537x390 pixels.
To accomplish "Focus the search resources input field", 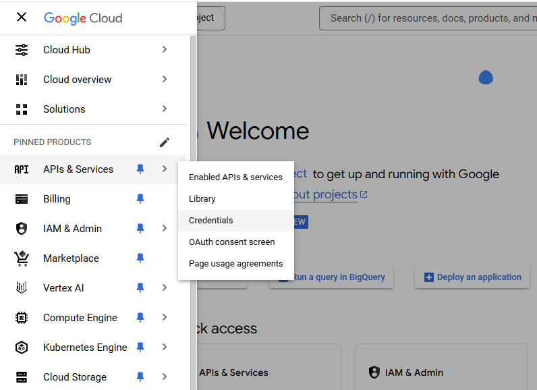I will coord(428,18).
